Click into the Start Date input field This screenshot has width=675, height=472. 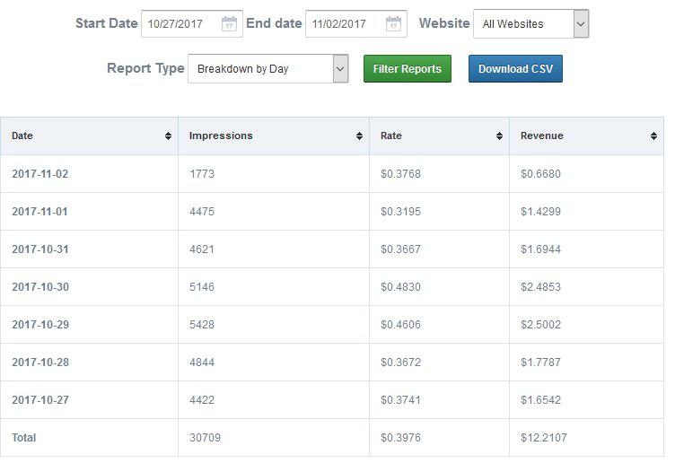click(x=180, y=24)
